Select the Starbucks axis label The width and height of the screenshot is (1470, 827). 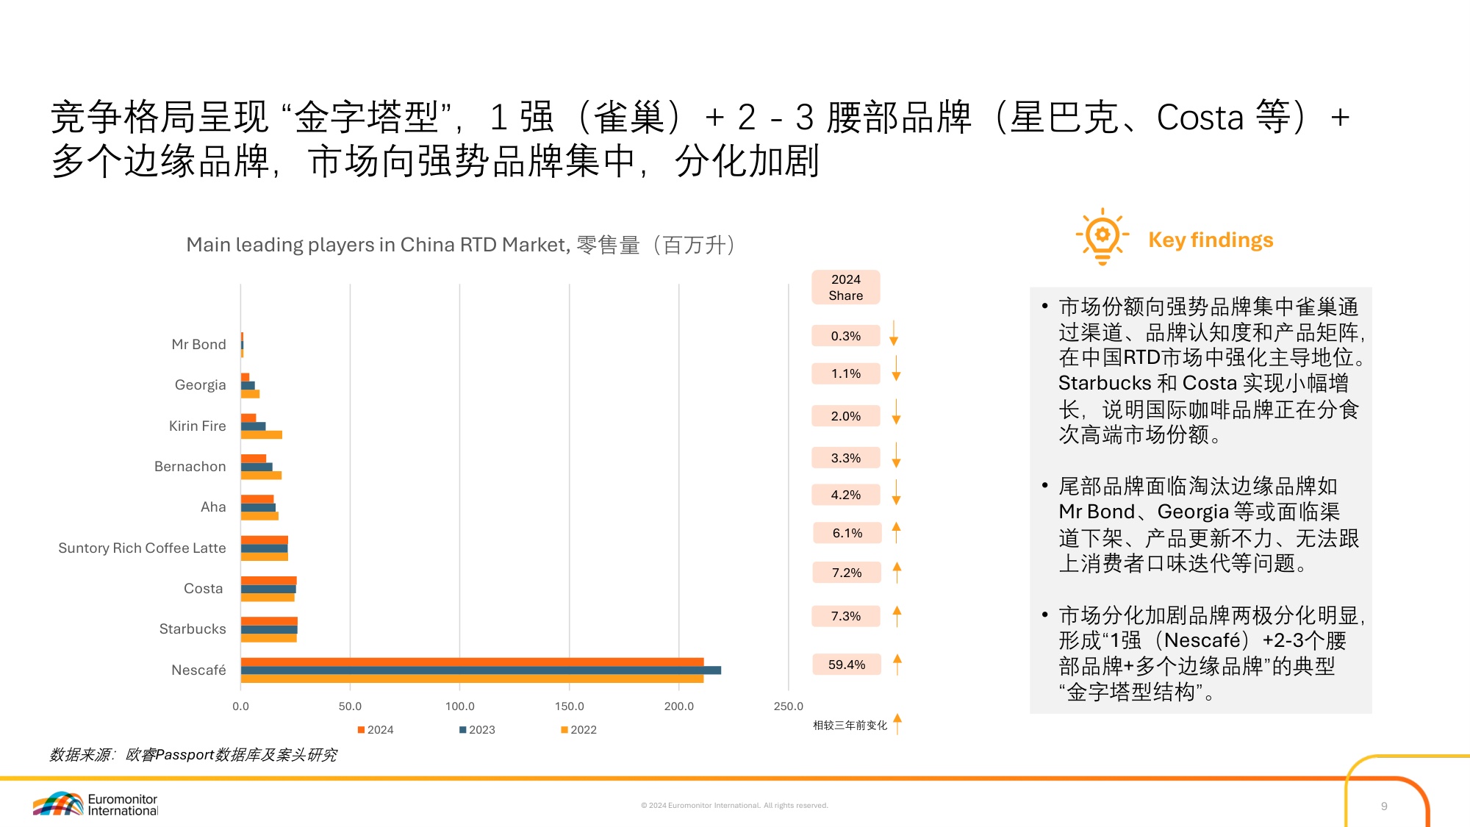click(193, 629)
